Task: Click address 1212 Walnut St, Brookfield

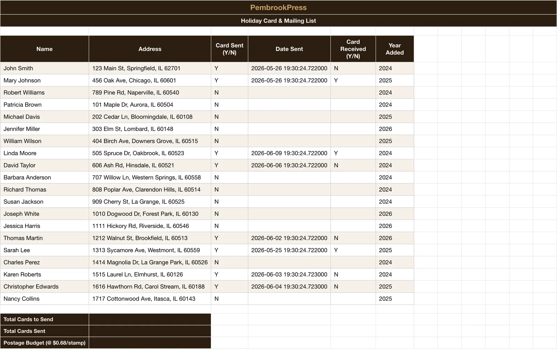Action: (150, 238)
